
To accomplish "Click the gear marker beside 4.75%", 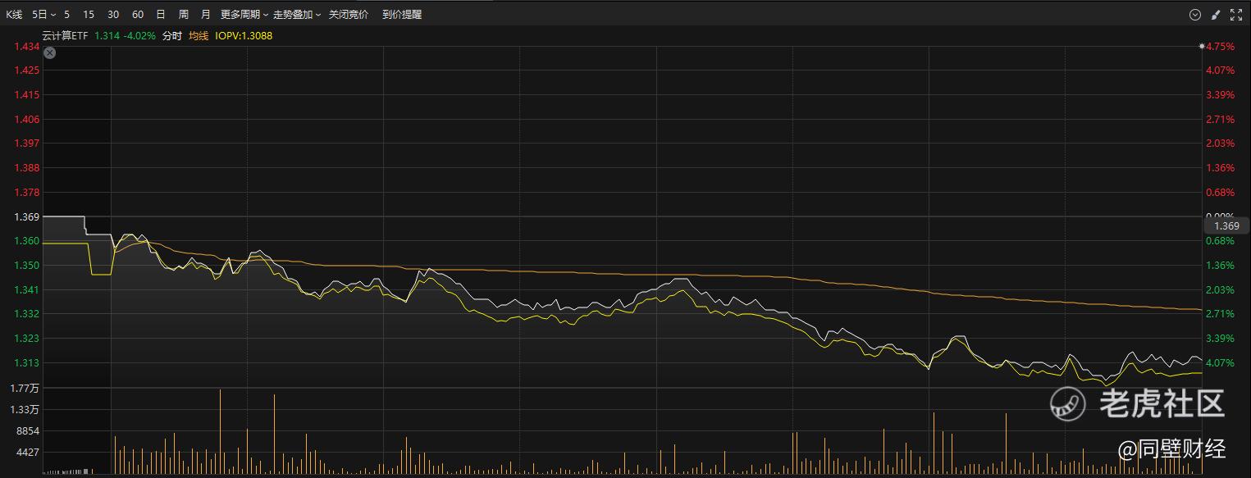I will [1202, 47].
